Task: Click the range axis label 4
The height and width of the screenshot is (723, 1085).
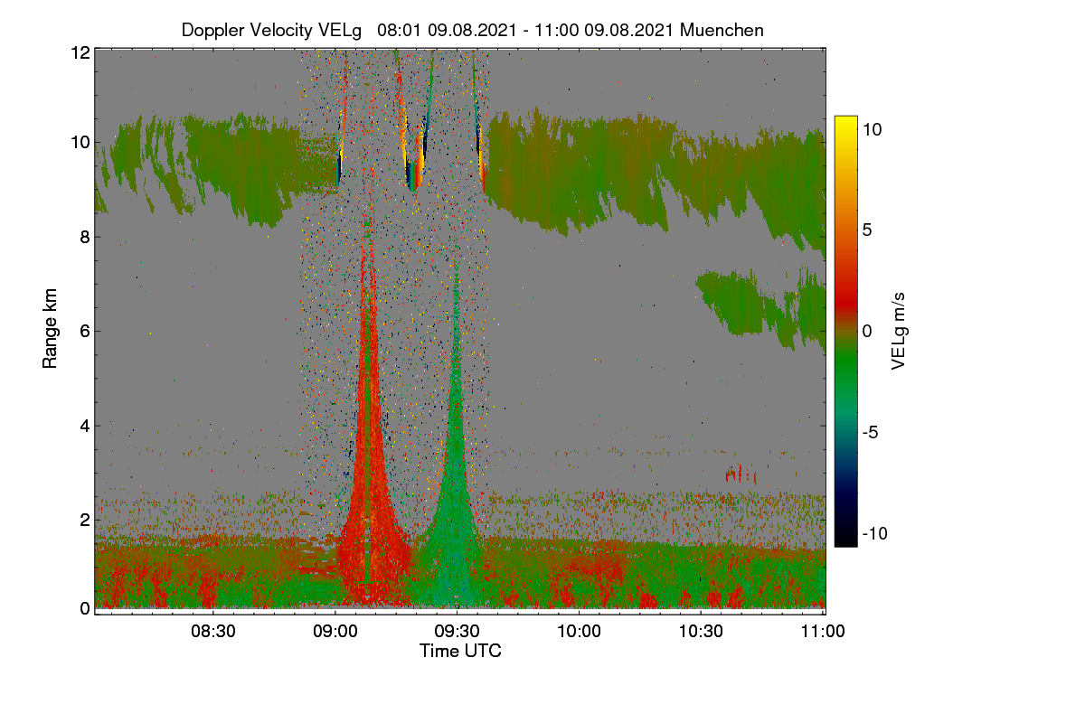Action: [x=85, y=425]
